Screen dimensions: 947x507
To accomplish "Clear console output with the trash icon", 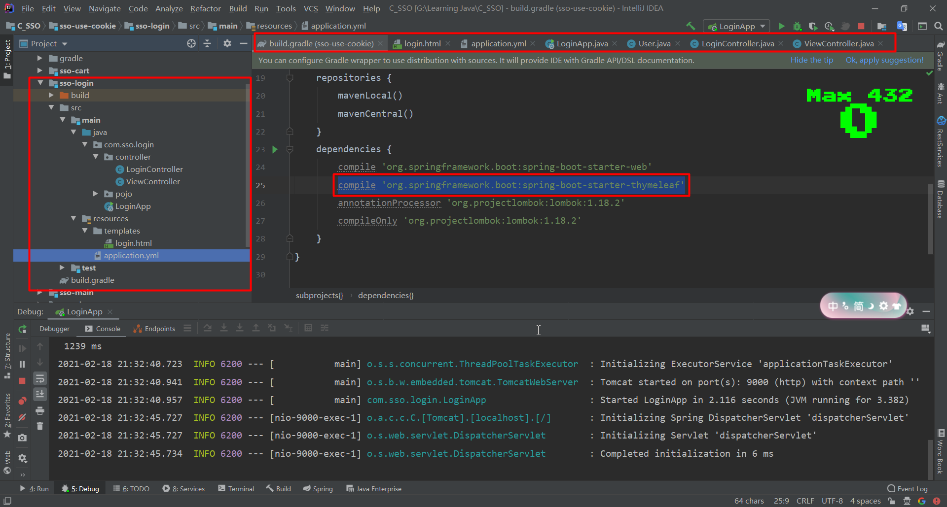I will coord(40,426).
